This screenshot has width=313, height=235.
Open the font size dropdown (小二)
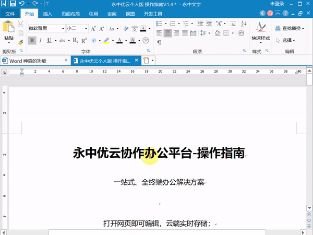coord(86,29)
